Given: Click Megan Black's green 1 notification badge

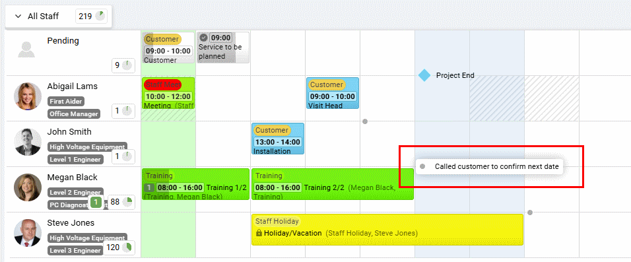Looking at the screenshot, I should coord(96,203).
